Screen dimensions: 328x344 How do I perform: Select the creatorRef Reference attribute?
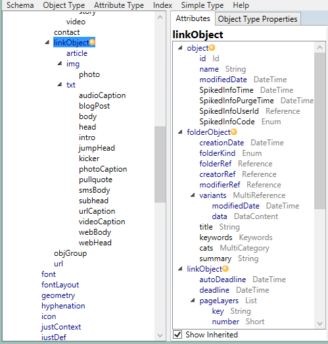pos(238,174)
